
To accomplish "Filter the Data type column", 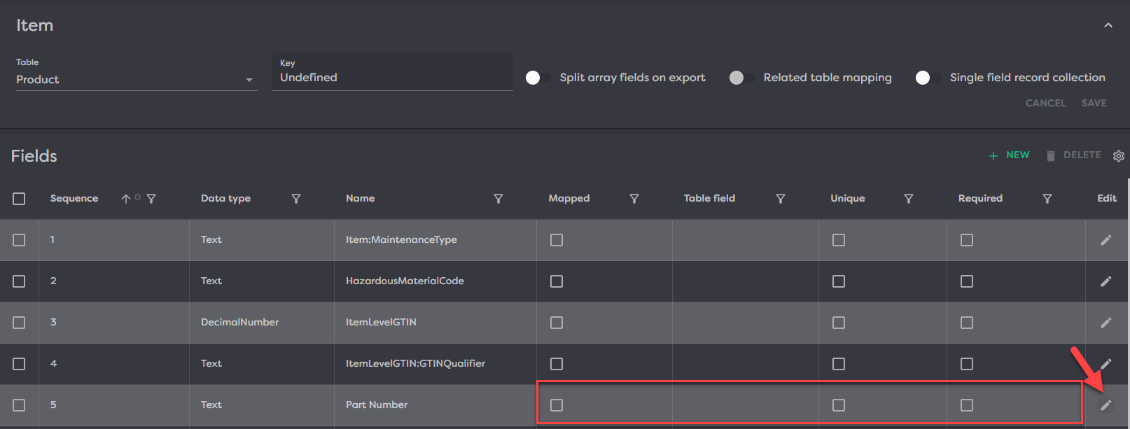I will 296,199.
